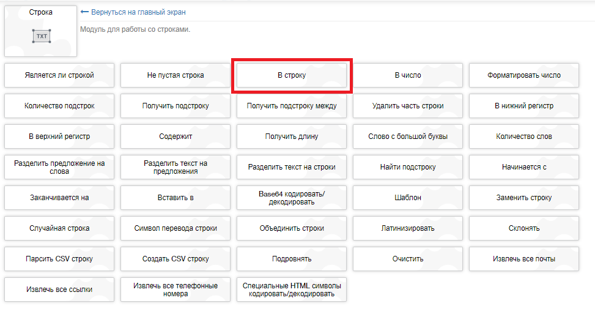
Task: Click the 'Парсить CSV строку' button
Action: click(x=59, y=259)
